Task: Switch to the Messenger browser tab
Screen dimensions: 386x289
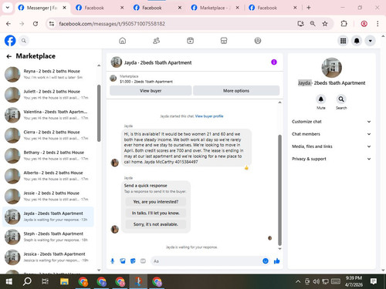Action: (x=42, y=8)
